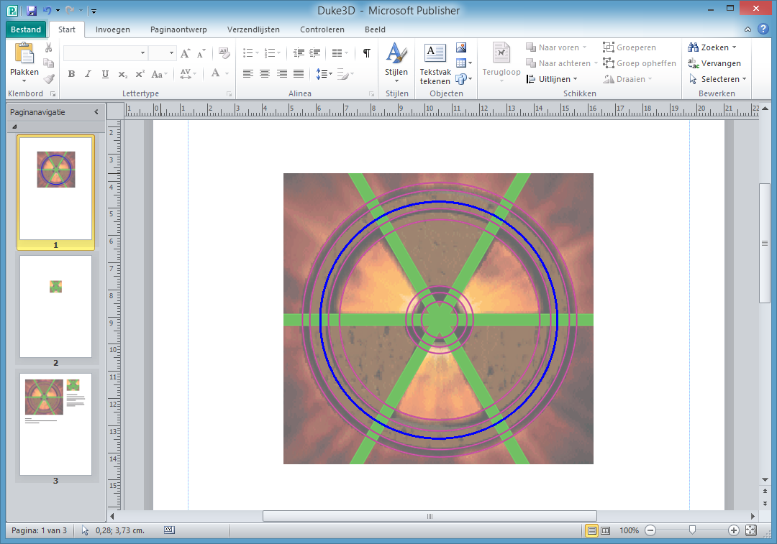The width and height of the screenshot is (777, 544).
Task: Toggle Underline formatting
Action: (105, 74)
